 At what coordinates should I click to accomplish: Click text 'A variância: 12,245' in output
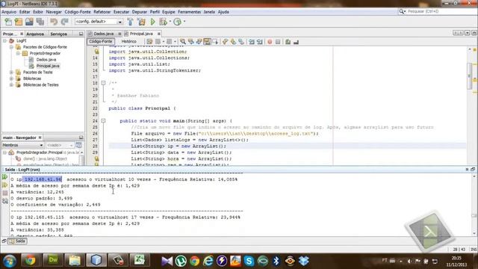pos(37,192)
